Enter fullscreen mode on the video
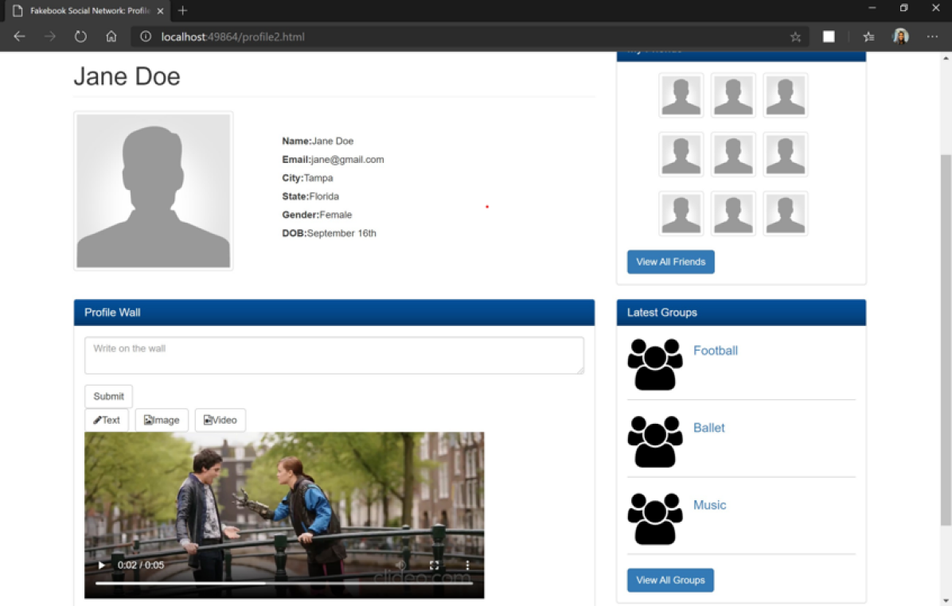This screenshot has height=606, width=952. (x=435, y=565)
